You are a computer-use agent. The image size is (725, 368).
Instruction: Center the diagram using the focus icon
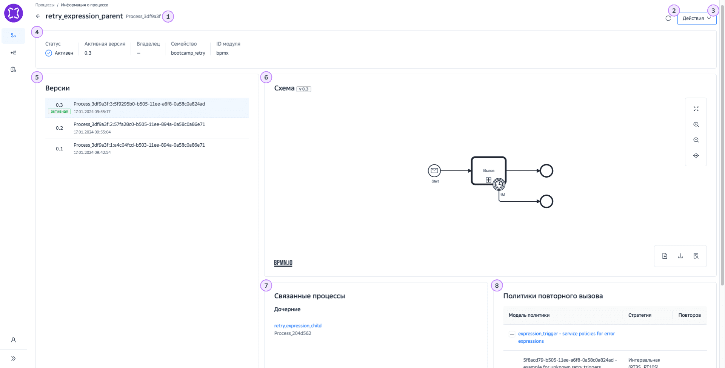coord(696,155)
